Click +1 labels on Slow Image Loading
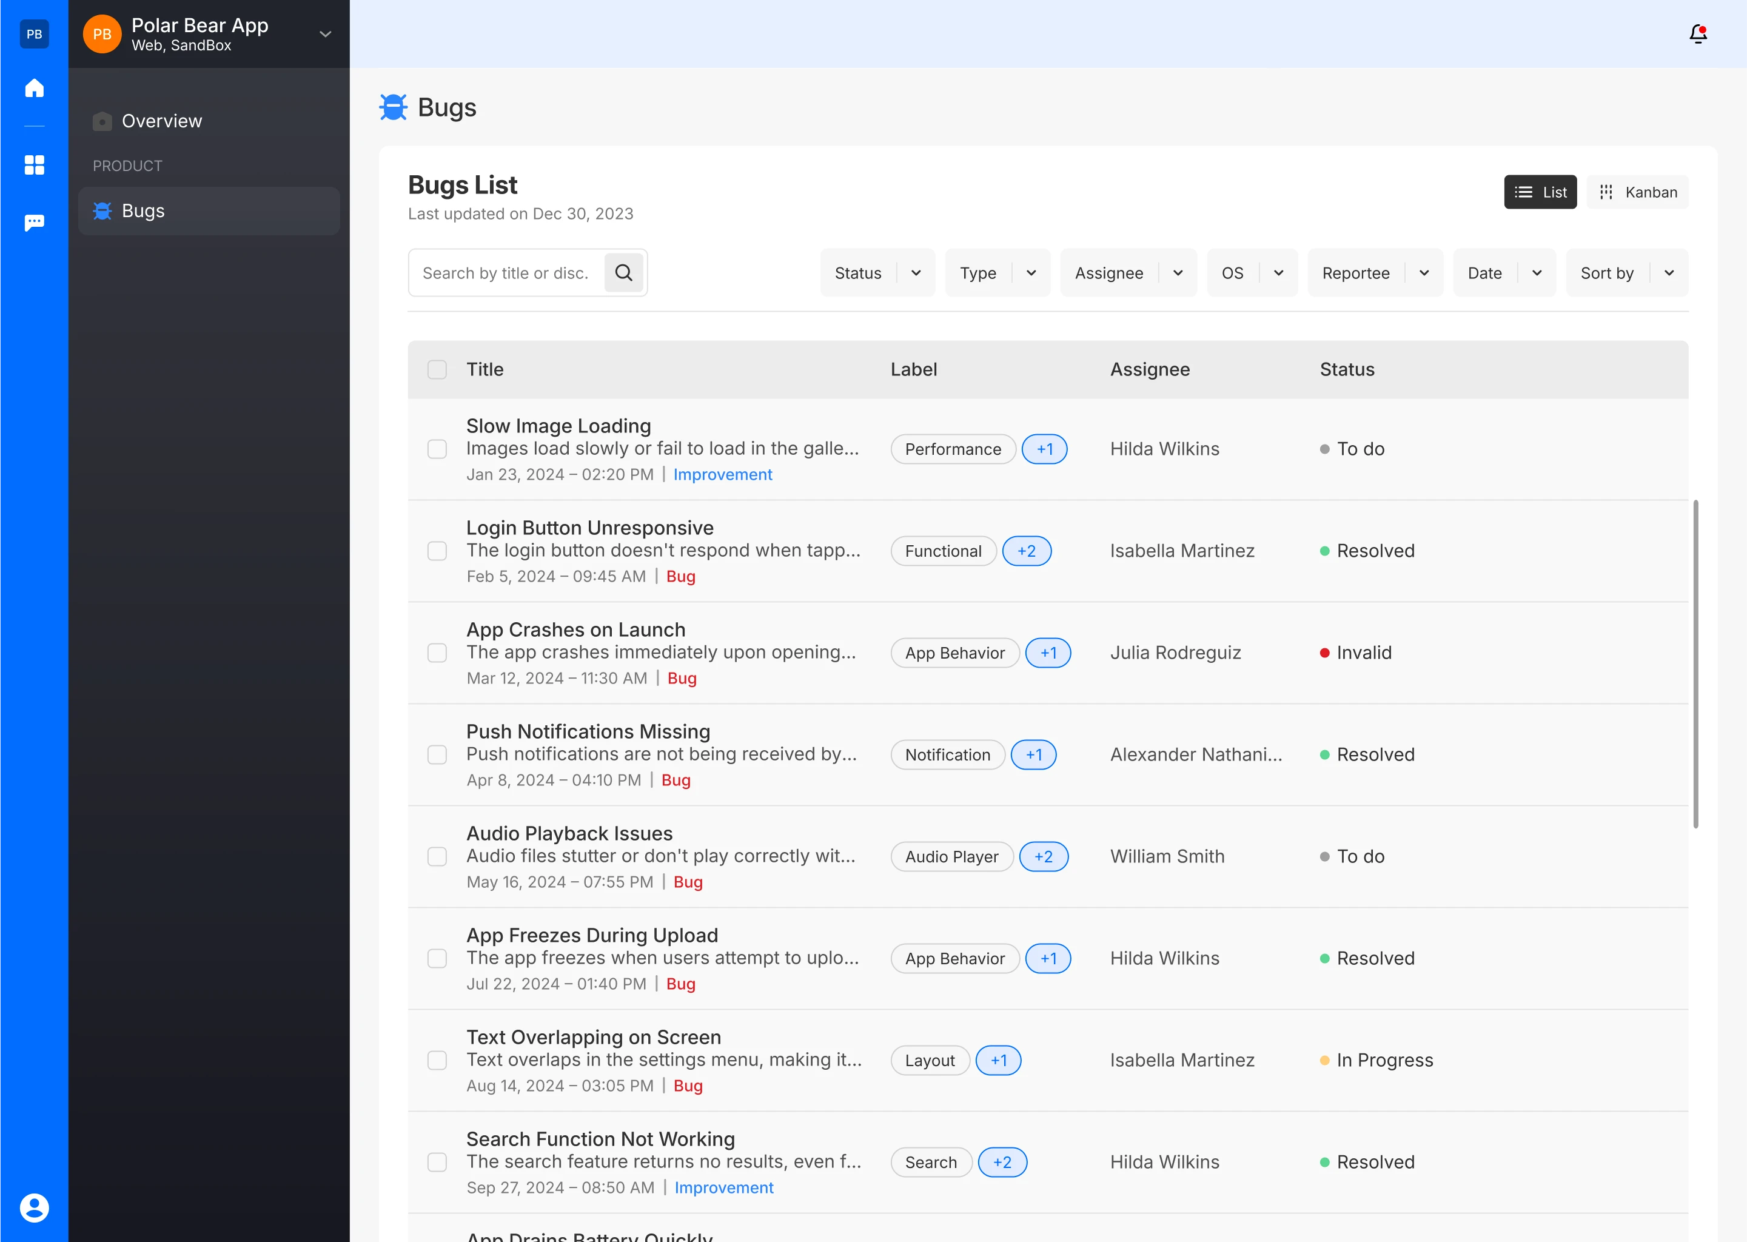Image resolution: width=1747 pixels, height=1242 pixels. click(x=1044, y=449)
